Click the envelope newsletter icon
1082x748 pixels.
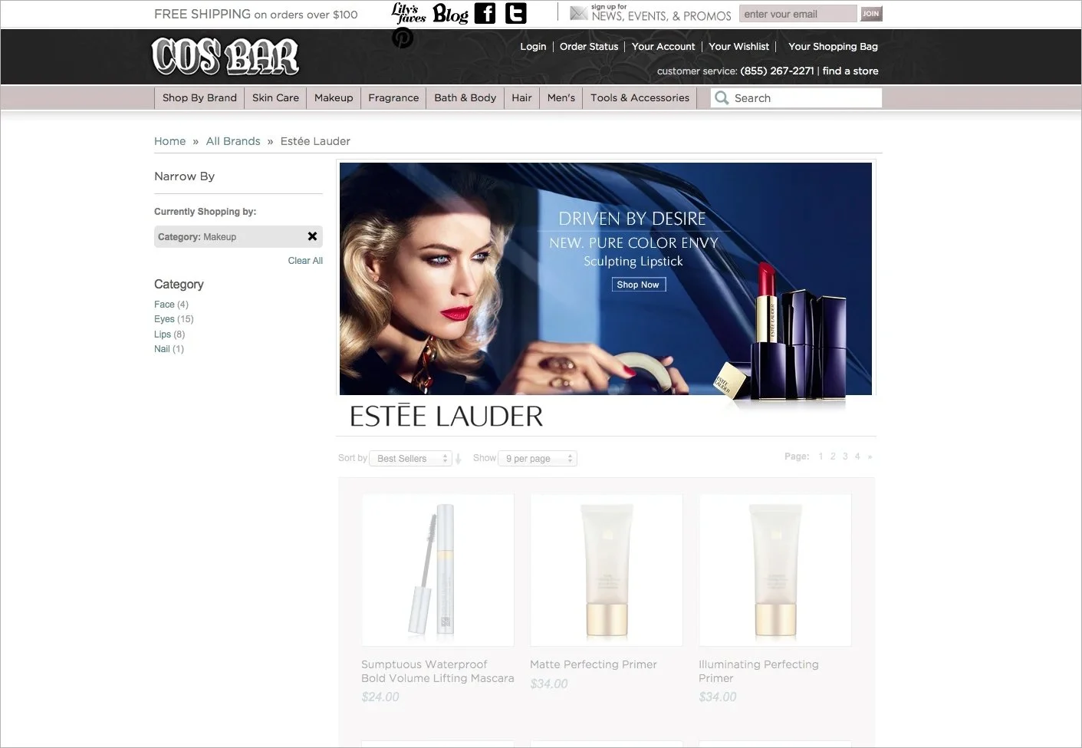pyautogui.click(x=579, y=13)
